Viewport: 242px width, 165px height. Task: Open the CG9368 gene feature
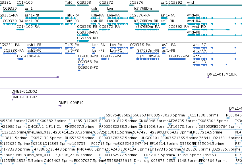coord(83,5)
